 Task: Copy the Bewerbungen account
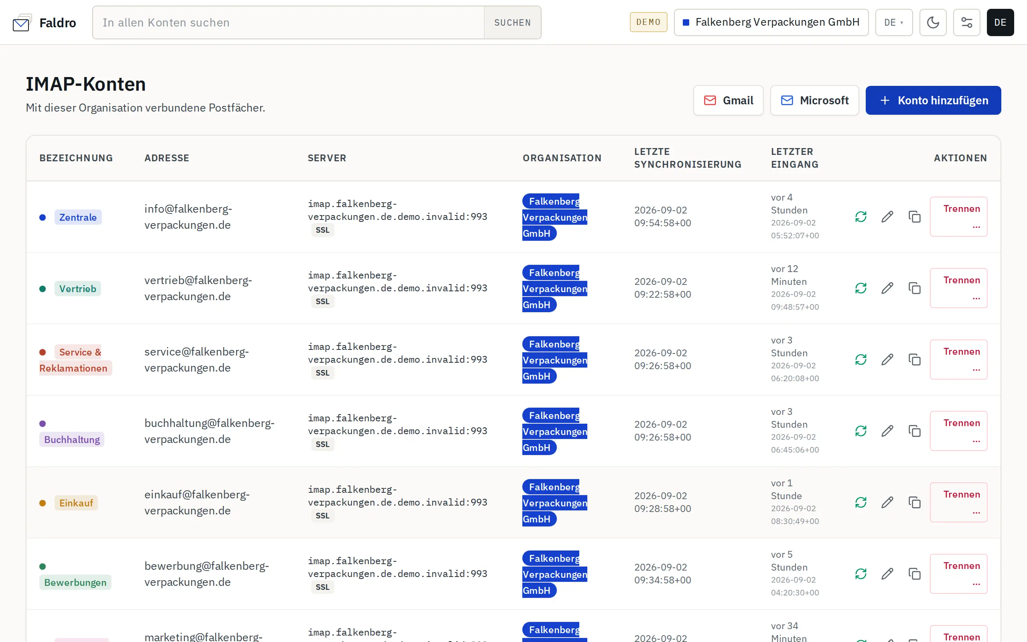tap(914, 574)
